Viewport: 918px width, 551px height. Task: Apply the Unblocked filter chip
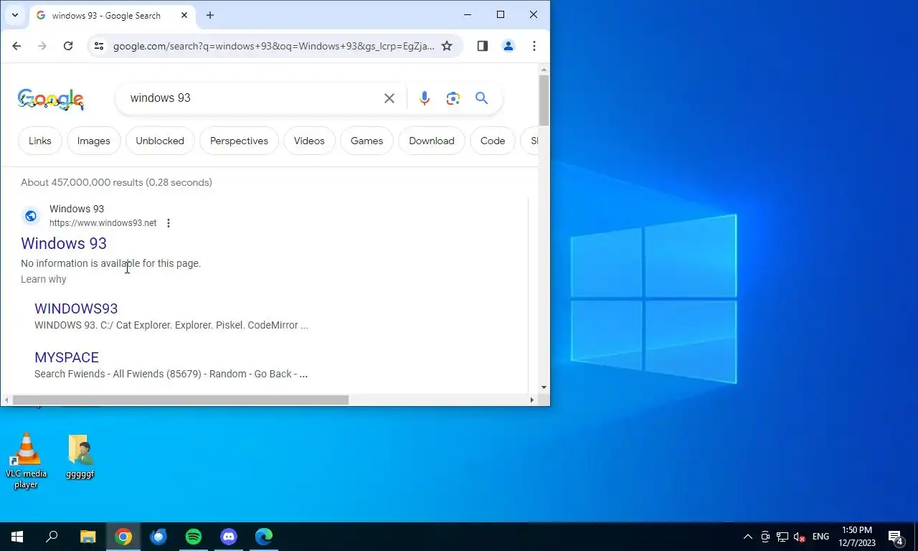coord(160,141)
